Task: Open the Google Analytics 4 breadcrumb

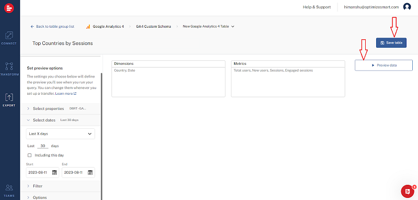Action: (108, 26)
